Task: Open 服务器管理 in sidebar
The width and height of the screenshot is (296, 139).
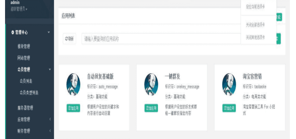Action: coord(25,108)
